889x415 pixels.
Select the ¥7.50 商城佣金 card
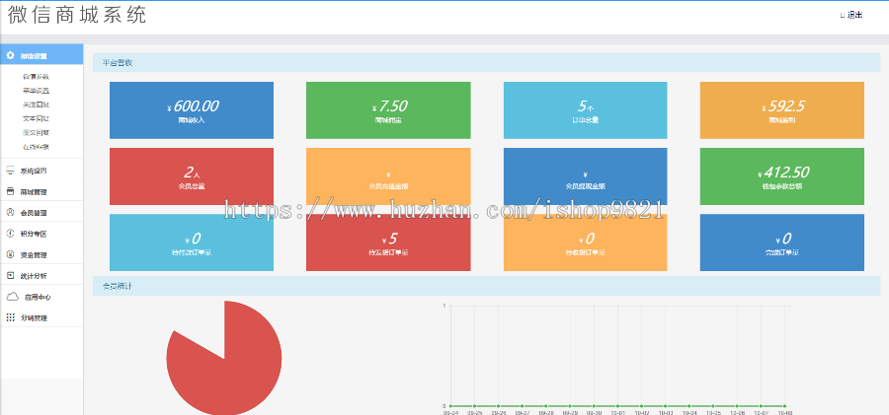[388, 110]
